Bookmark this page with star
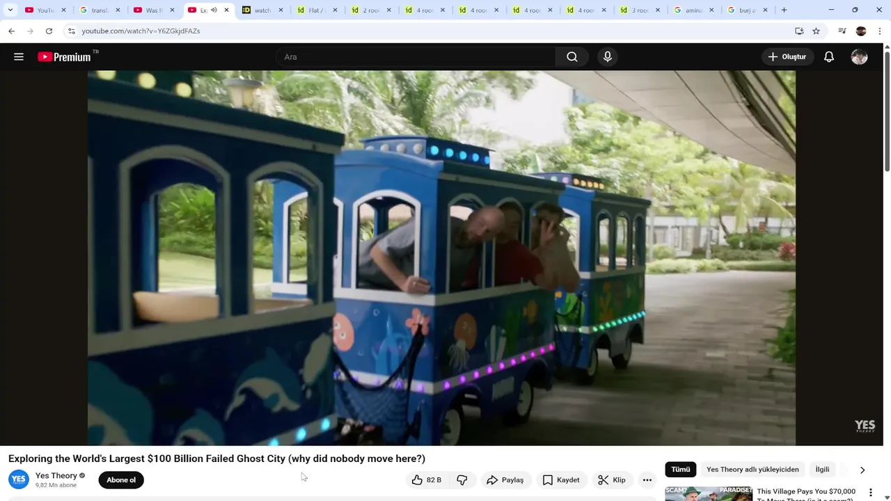Viewport: 891px width, 501px height. click(x=816, y=31)
